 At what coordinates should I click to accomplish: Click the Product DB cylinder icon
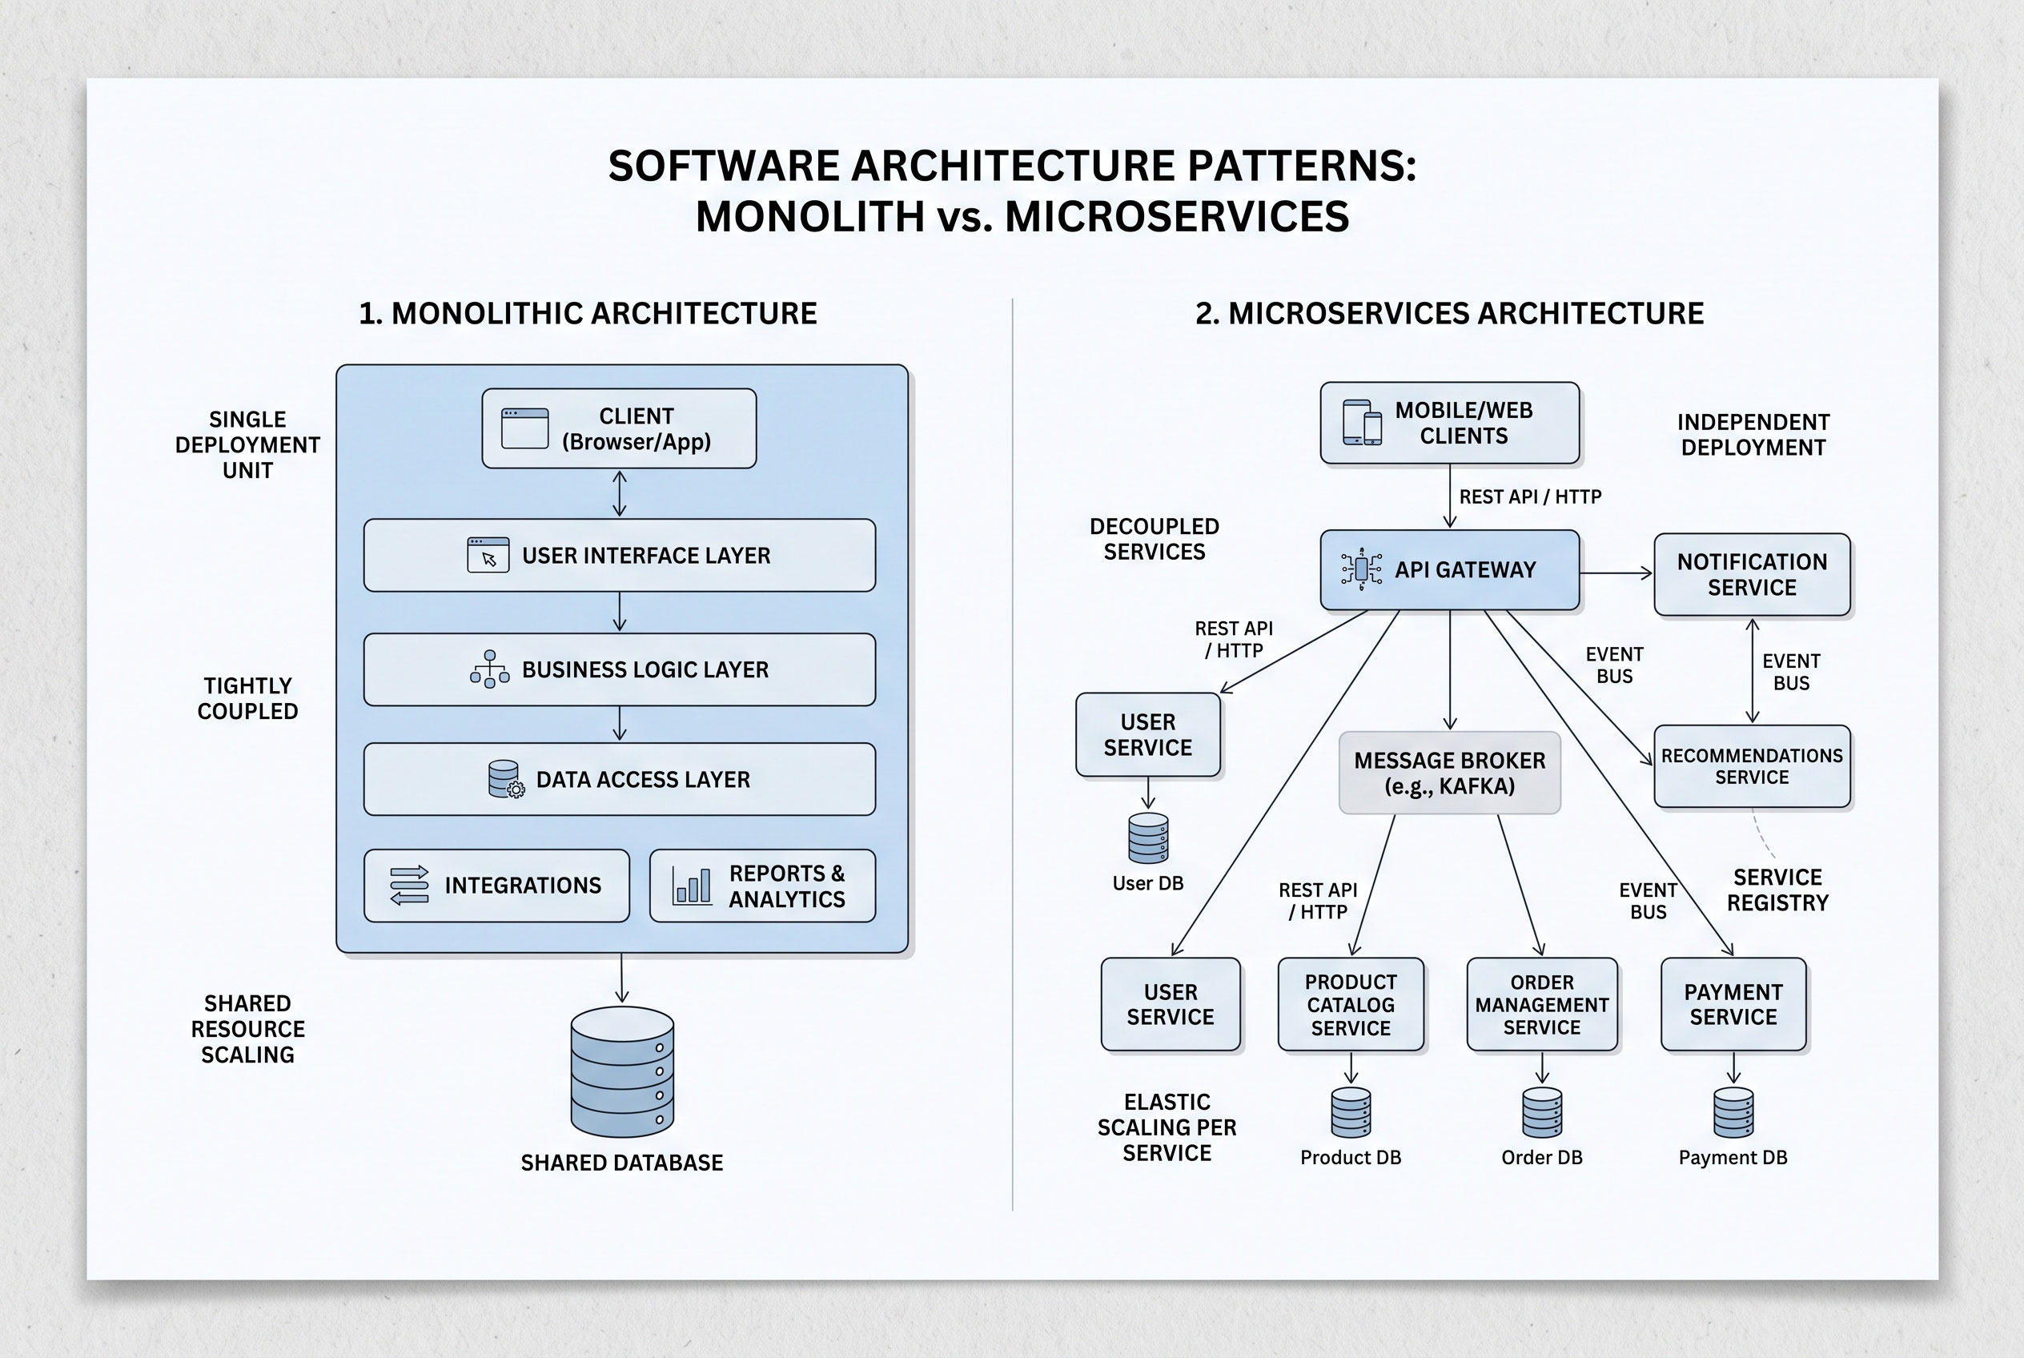tap(1351, 1113)
